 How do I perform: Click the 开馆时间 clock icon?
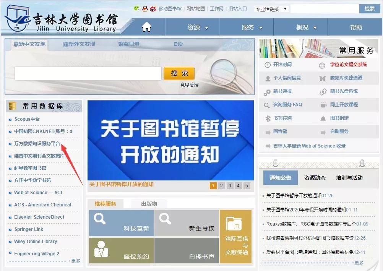[x=268, y=65]
